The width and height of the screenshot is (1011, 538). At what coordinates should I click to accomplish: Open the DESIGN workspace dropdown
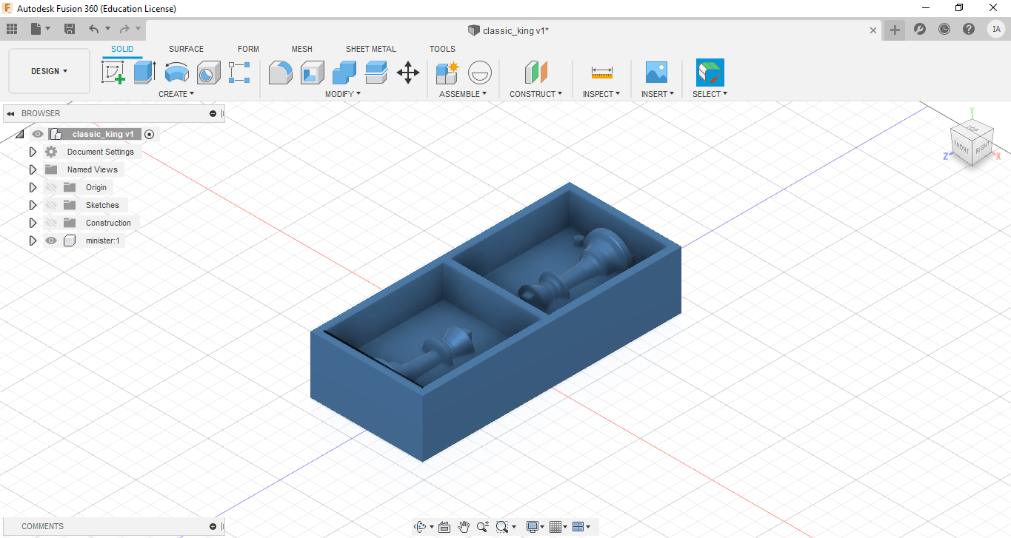[49, 71]
